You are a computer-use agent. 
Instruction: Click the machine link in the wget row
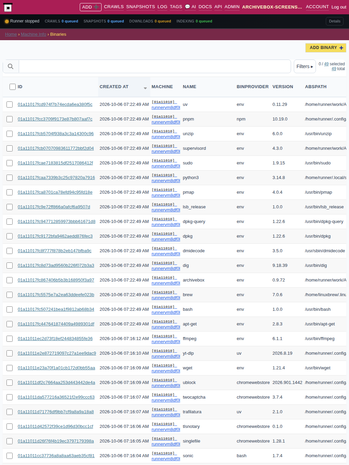166,368
